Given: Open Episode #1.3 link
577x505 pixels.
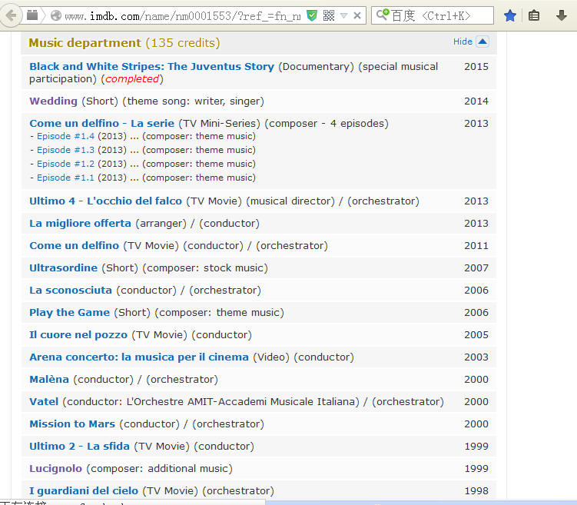Looking at the screenshot, I should 65,150.
